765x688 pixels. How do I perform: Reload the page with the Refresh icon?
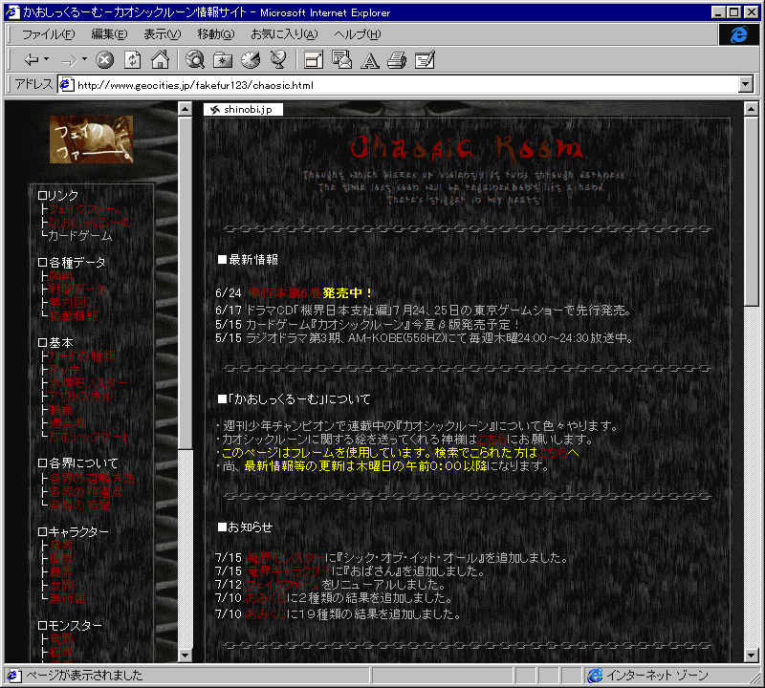pos(132,60)
